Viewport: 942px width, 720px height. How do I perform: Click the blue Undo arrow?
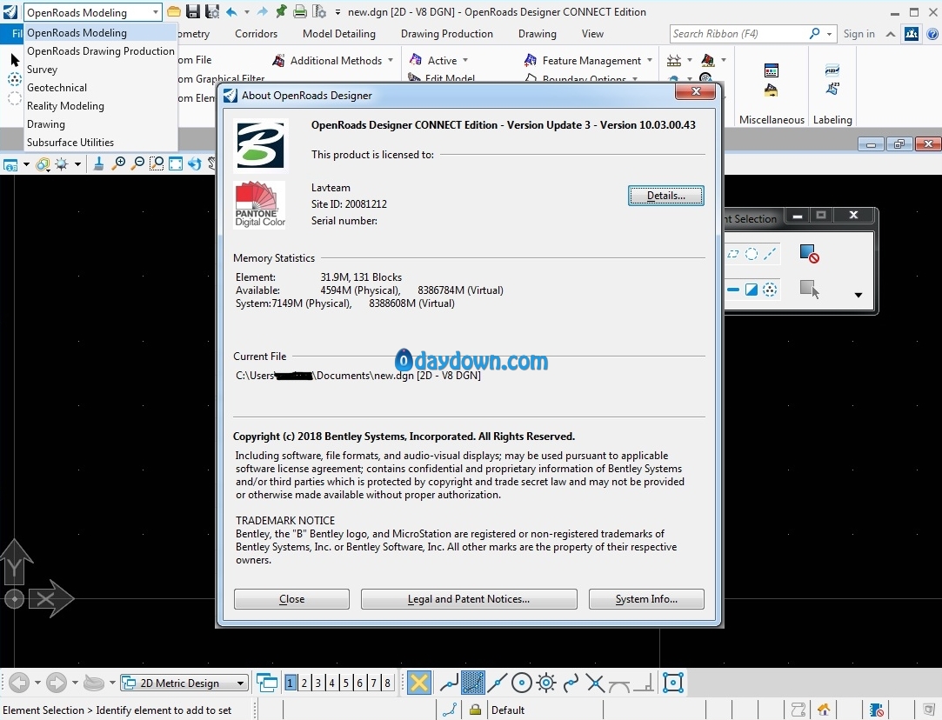point(231,11)
